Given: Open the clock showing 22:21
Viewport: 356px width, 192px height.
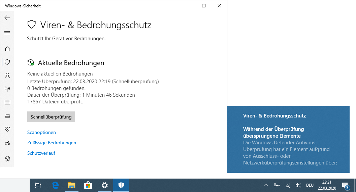Looking at the screenshot, I should [327, 185].
